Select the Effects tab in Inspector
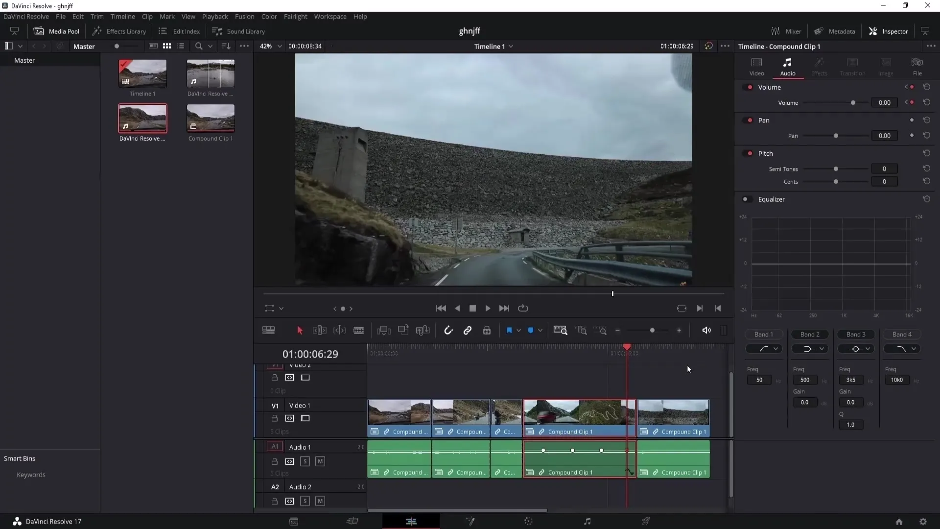 pos(819,65)
